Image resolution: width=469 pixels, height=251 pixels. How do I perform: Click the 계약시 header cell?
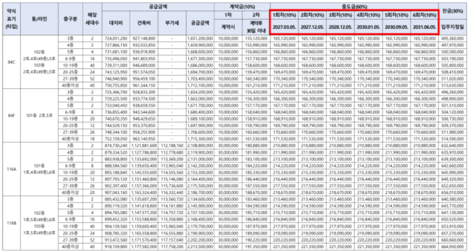pos(228,27)
